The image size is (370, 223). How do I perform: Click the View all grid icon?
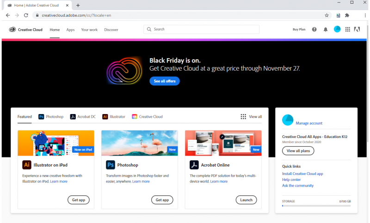[243, 116]
